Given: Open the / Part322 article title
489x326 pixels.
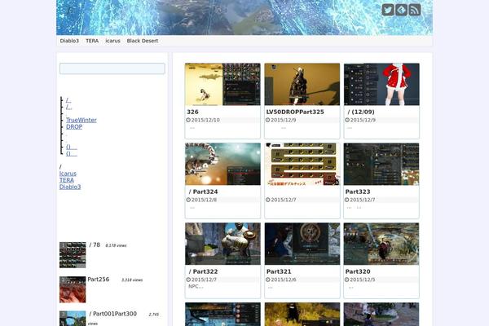Looking at the screenshot, I should [203, 271].
